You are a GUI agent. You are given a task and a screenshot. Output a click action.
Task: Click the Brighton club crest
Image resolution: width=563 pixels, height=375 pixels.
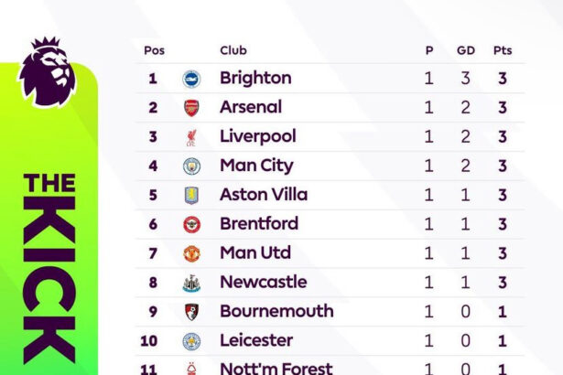click(x=191, y=79)
